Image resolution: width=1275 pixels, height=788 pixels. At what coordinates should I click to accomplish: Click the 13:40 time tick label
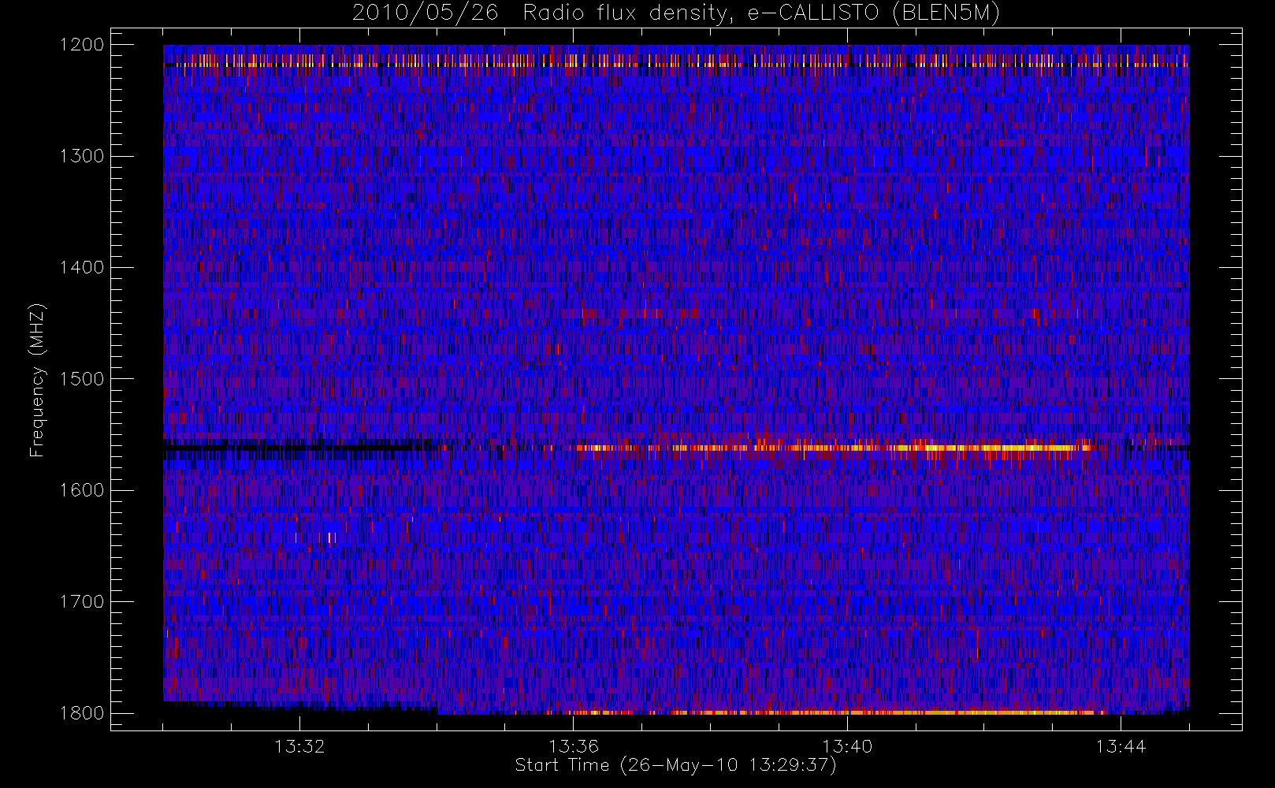point(847,746)
